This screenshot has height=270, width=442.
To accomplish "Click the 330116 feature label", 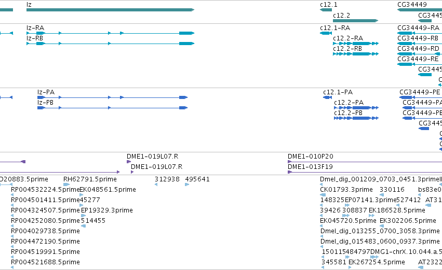I will (392, 190).
